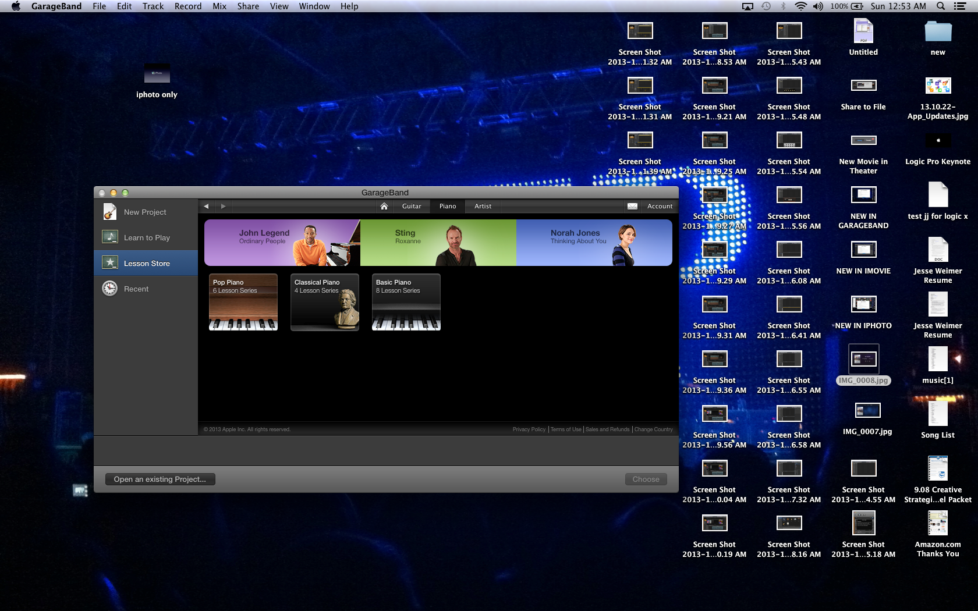Click the back arrow in Lesson Store

206,206
